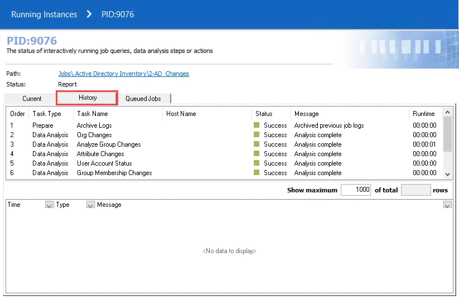Click green status square for Attribute Changes row
459x300 pixels.
[x=257, y=153]
